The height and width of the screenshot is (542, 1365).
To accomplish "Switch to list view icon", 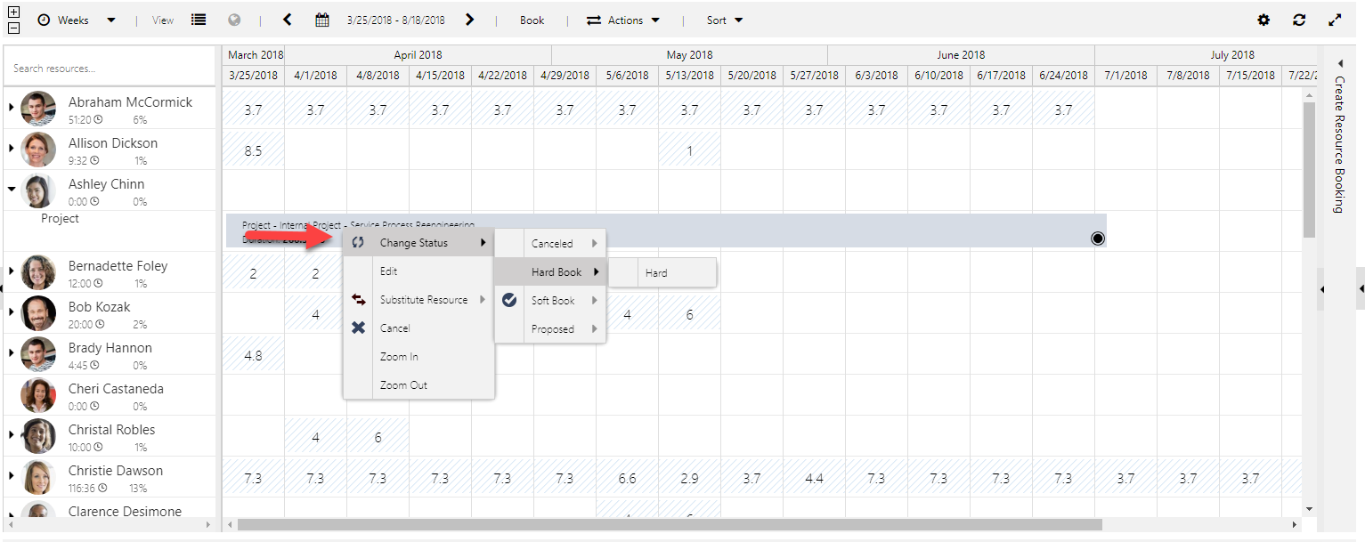I will [199, 20].
